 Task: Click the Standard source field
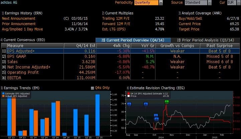click(196, 3)
